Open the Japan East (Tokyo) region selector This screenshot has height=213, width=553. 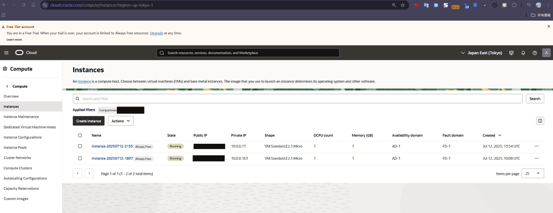coord(481,53)
